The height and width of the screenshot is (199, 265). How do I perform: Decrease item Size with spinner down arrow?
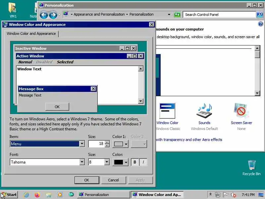pos(107,146)
